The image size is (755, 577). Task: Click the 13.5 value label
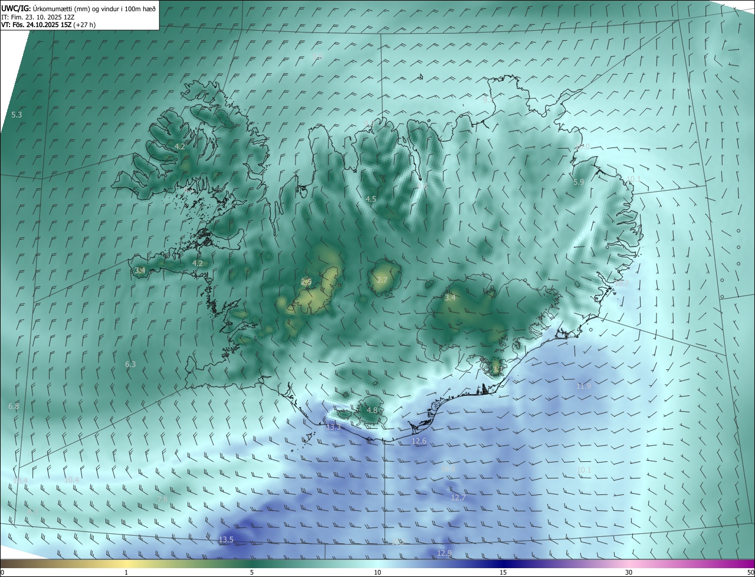(x=226, y=540)
